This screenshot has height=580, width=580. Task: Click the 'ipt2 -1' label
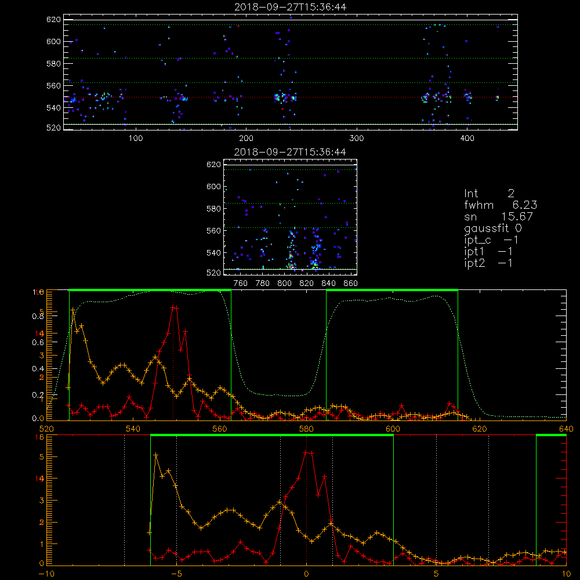click(488, 263)
